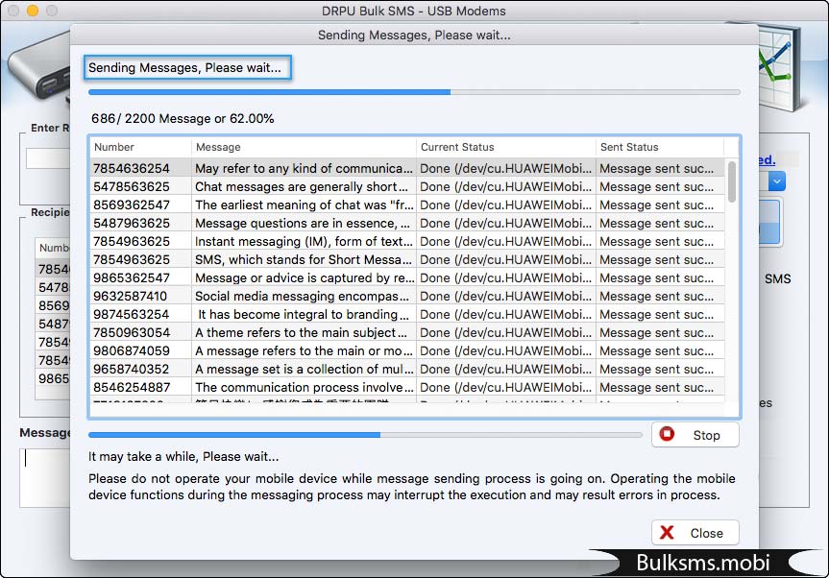Click the Message text box in main window

pyautogui.click(x=45, y=477)
